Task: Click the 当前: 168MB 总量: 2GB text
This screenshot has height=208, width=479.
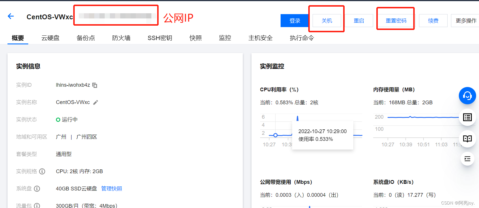Action: 403,103
